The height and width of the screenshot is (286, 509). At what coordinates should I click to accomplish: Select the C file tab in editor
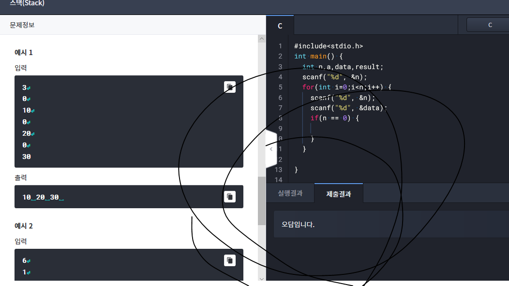pos(280,26)
